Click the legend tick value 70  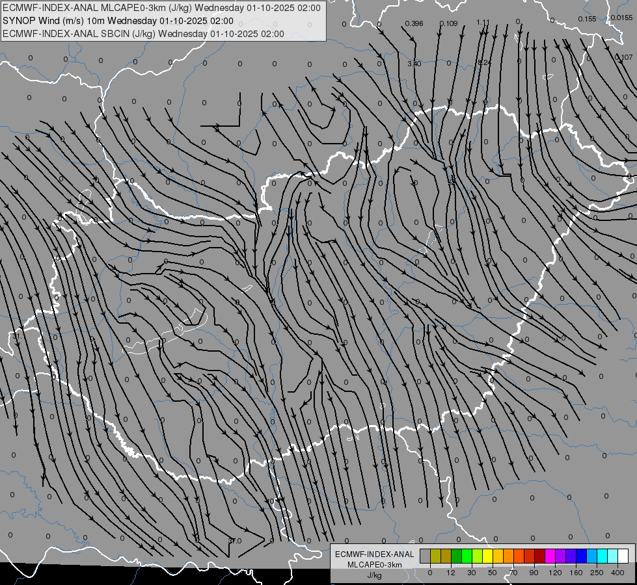click(513, 573)
